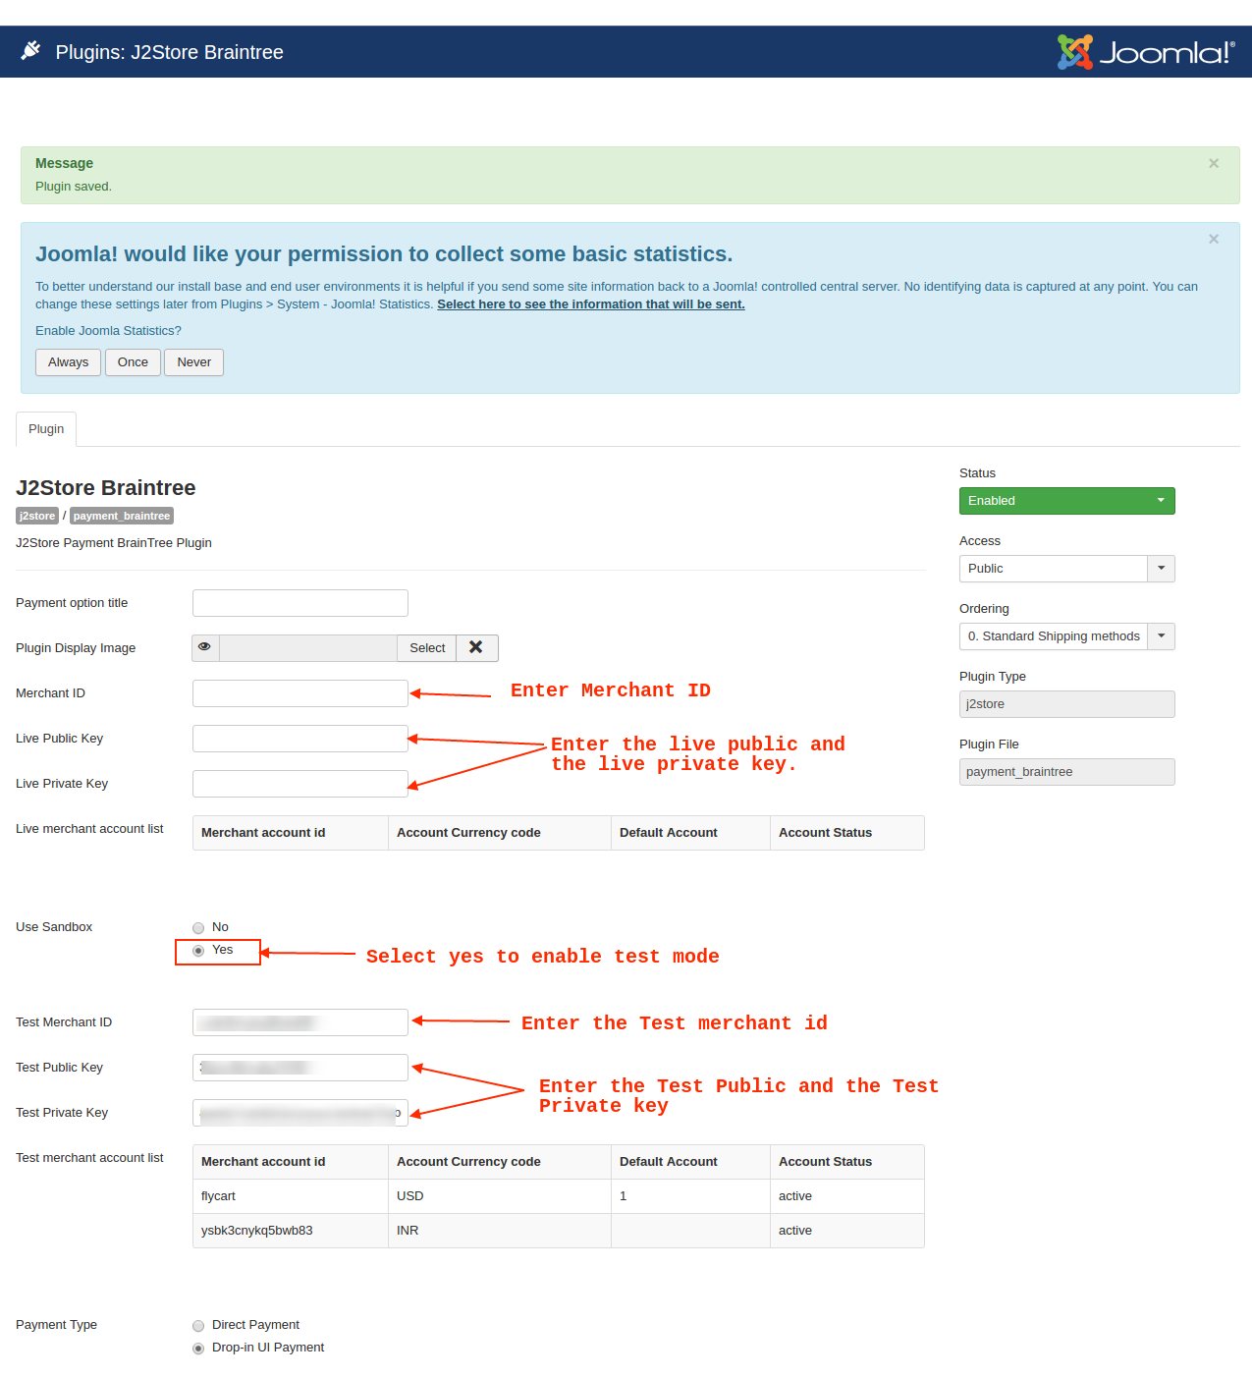Open link to see information sent

pos(590,304)
